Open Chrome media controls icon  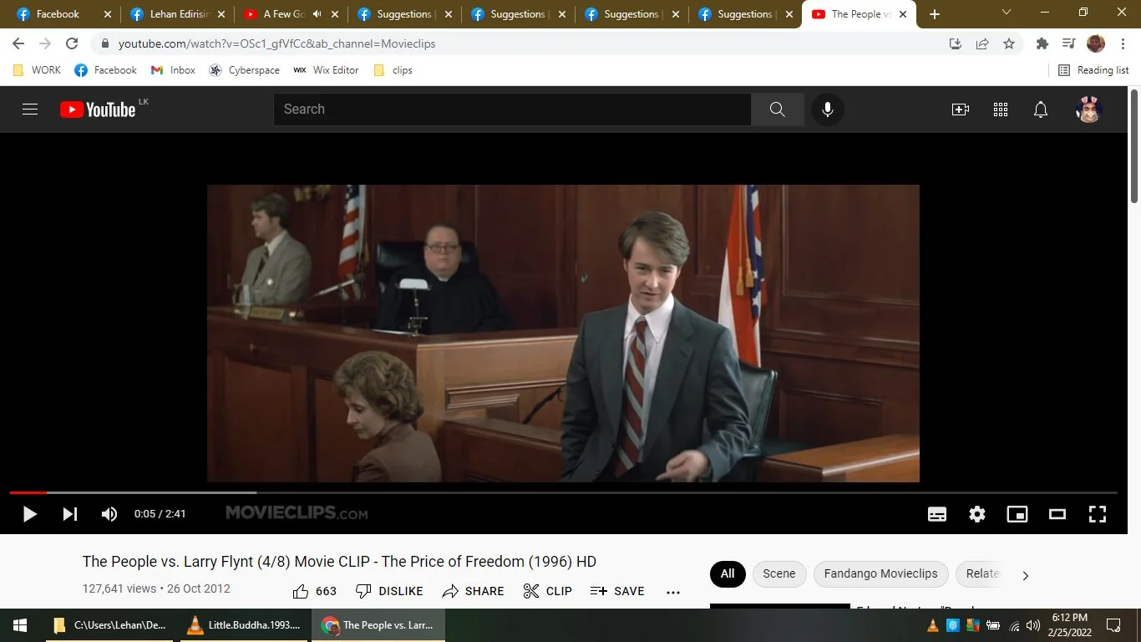1068,43
